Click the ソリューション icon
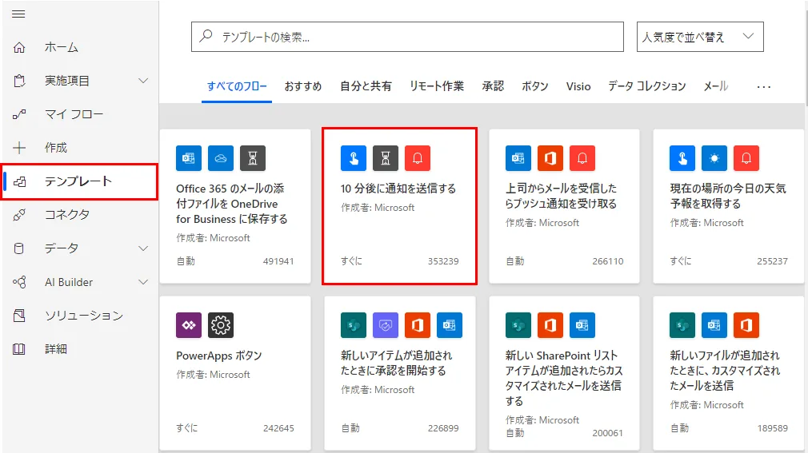The height and width of the screenshot is (453, 808). (x=19, y=316)
